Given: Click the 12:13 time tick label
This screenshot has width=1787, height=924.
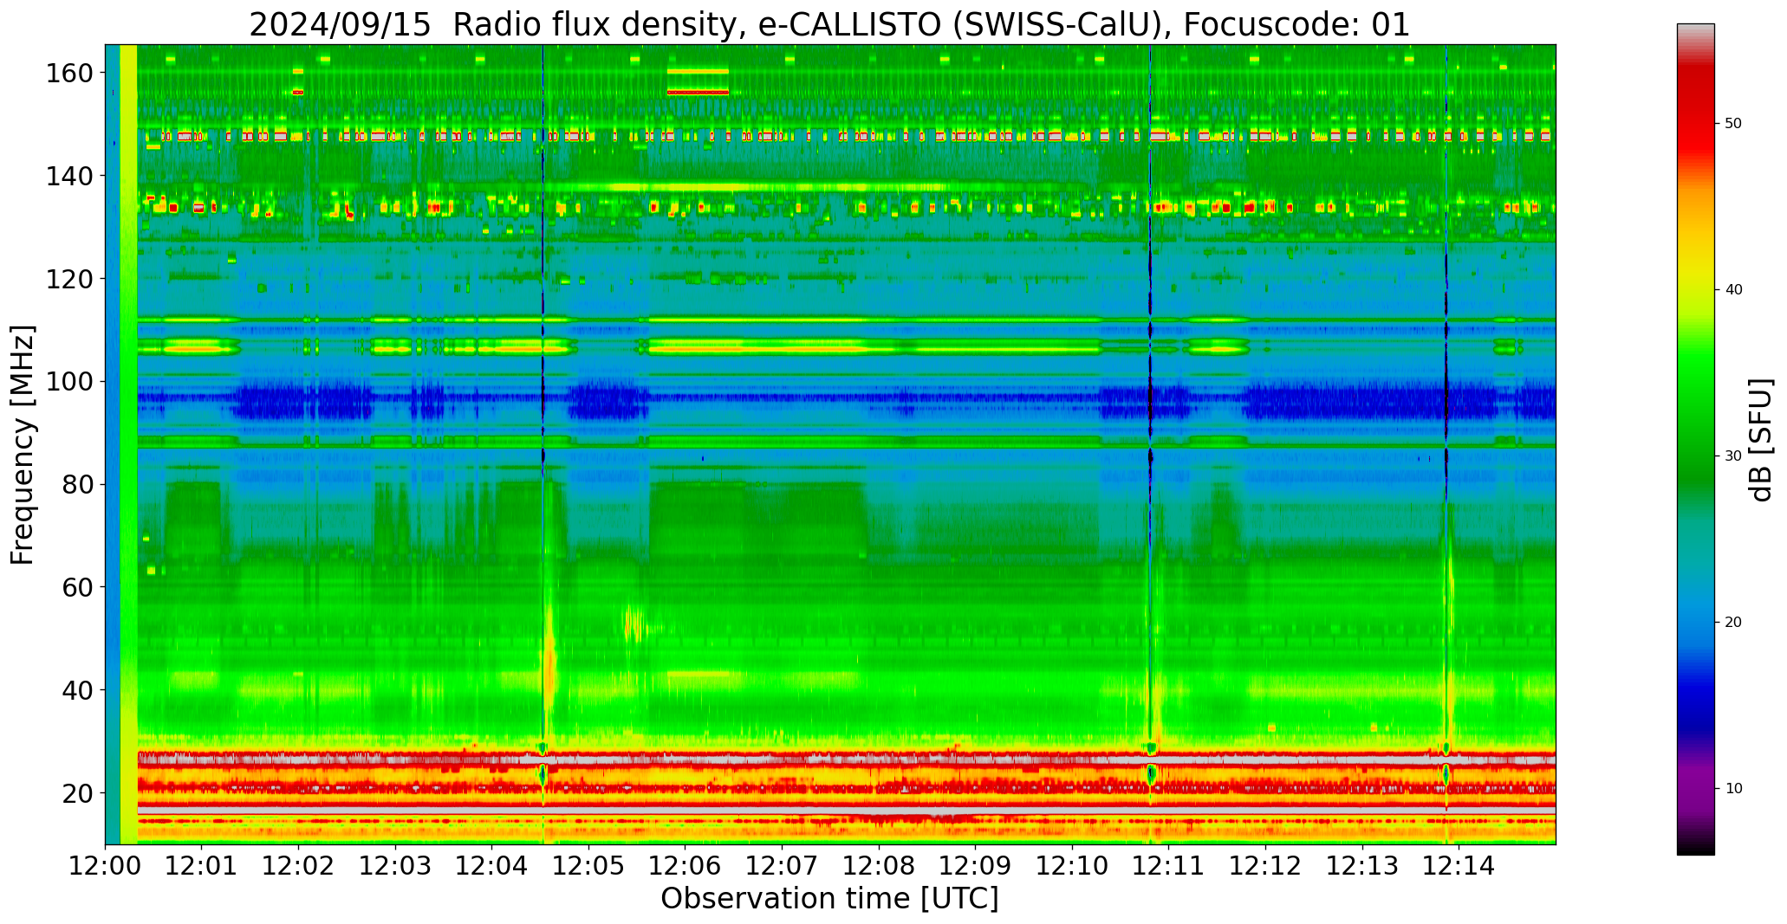Looking at the screenshot, I should coord(1362,866).
